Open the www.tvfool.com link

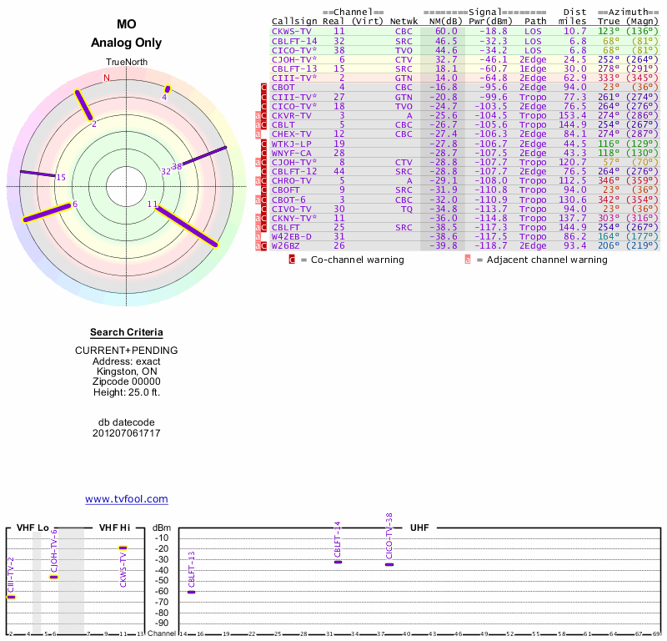click(x=126, y=499)
